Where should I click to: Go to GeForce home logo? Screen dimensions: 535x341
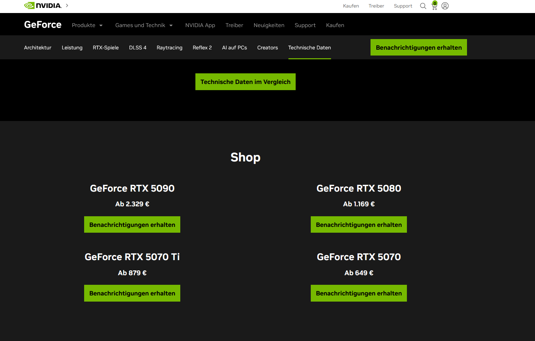click(43, 25)
